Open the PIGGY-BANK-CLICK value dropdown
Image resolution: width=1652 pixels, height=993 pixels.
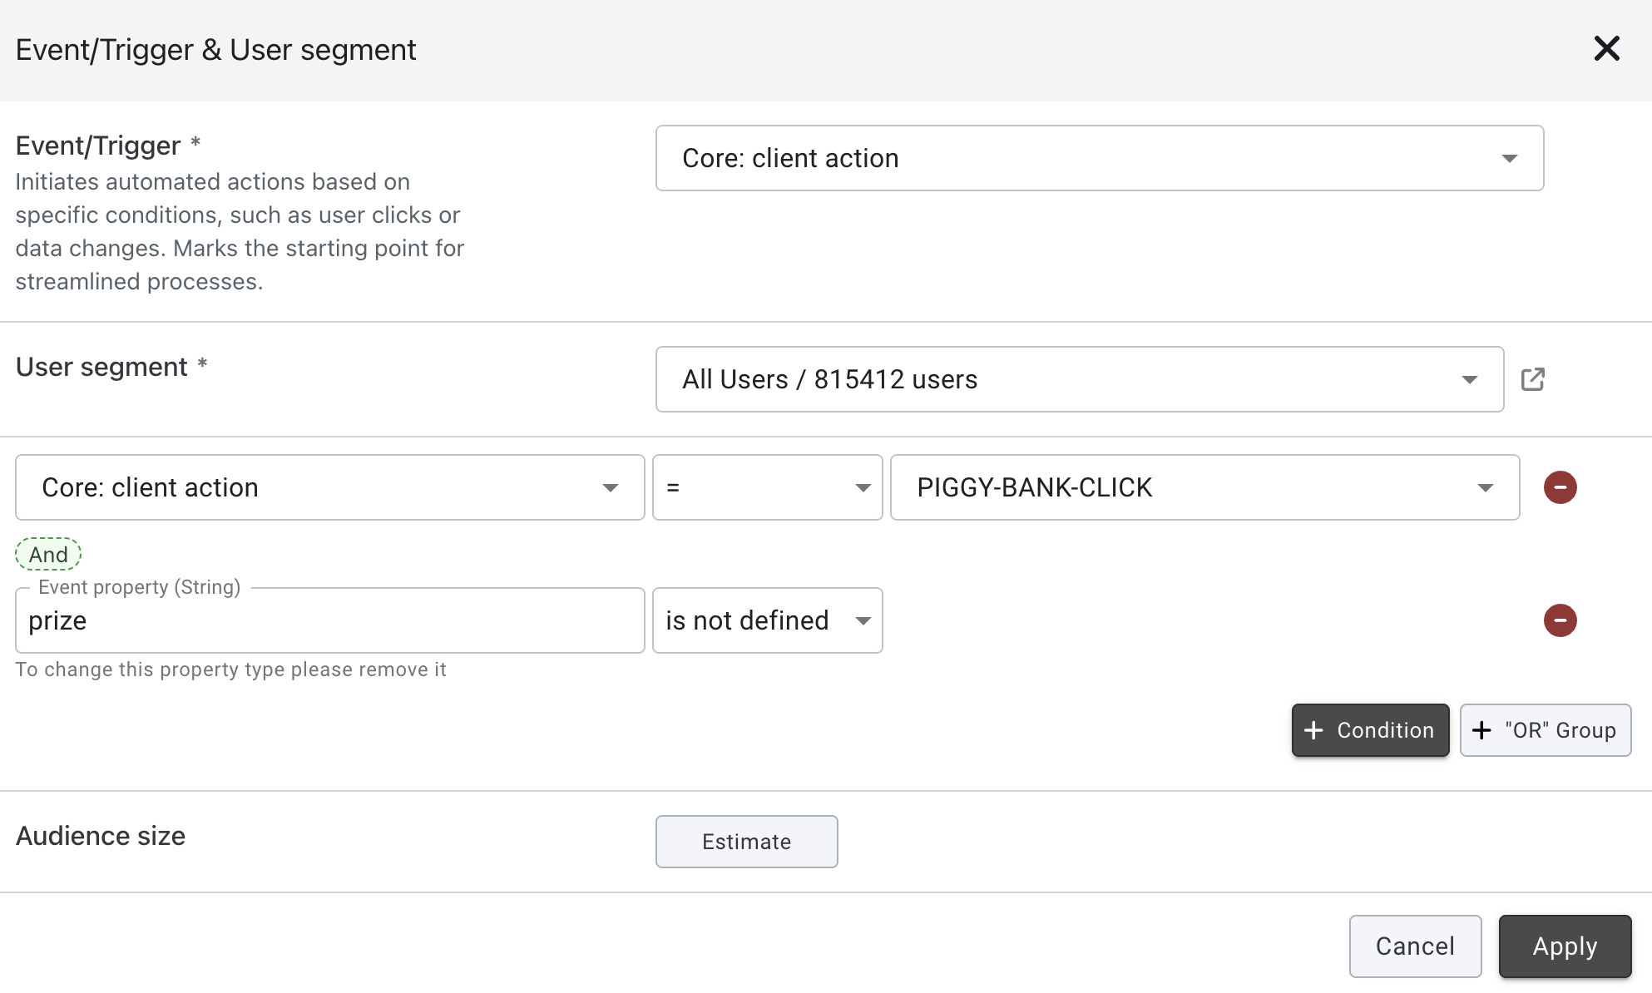click(x=1204, y=487)
